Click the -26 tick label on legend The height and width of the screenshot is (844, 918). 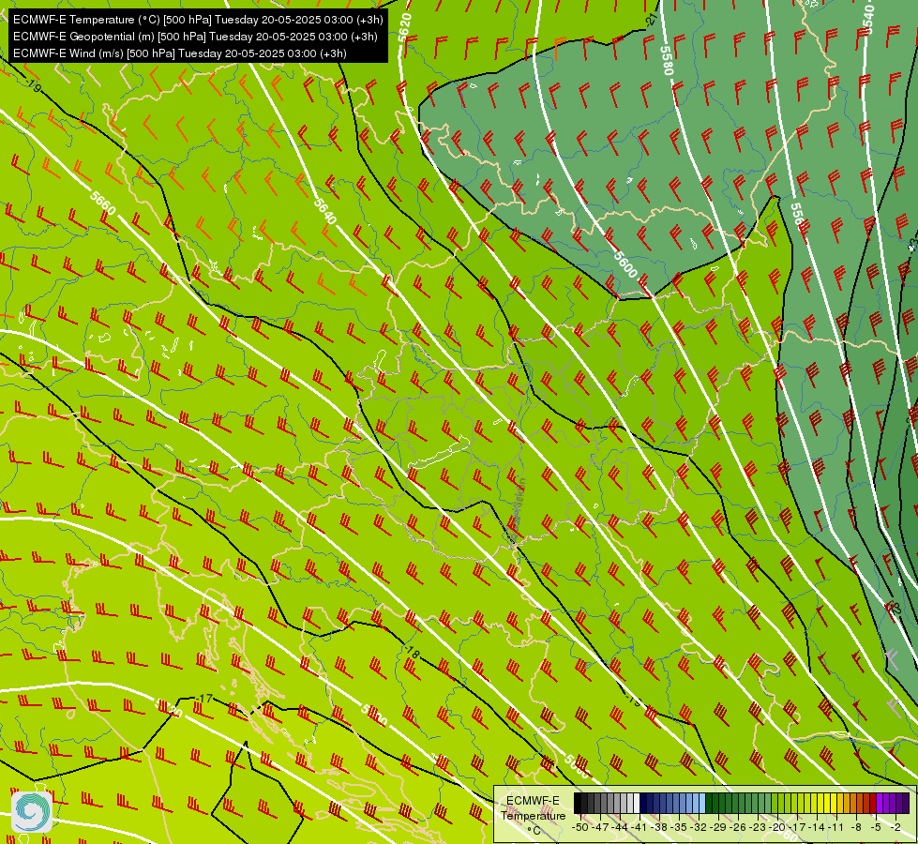pos(738,827)
